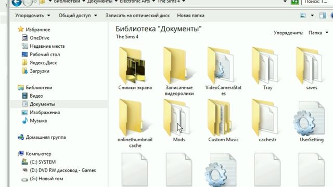Click the (C:) SYSTEM drive icon

click(24, 162)
